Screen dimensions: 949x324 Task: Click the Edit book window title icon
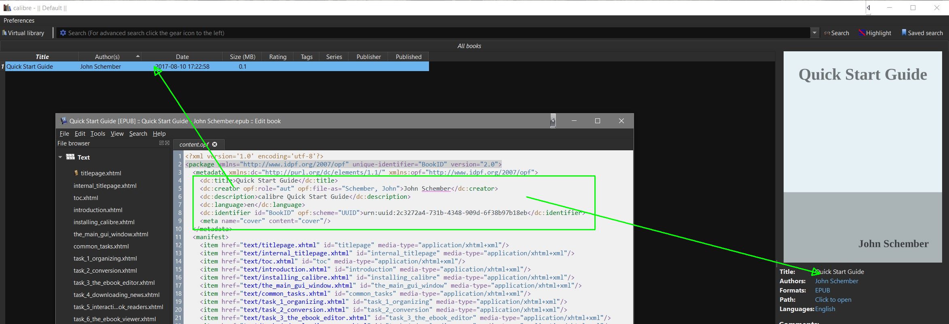pos(63,121)
